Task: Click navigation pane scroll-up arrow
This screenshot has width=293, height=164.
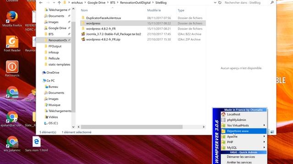Action: tap(73, 9)
